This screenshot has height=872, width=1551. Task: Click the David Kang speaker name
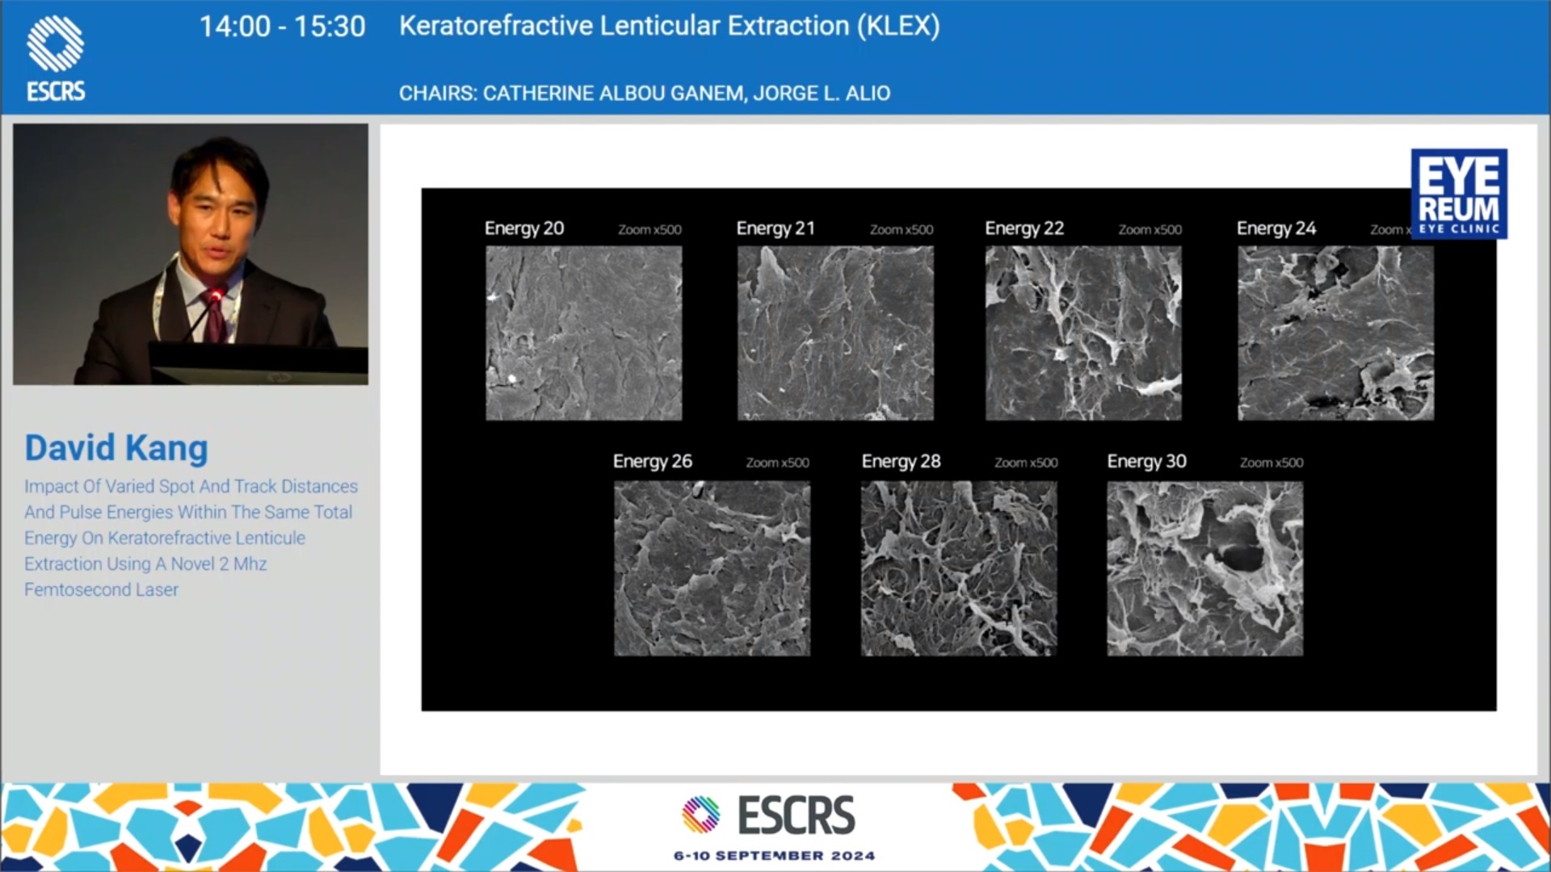coord(116,448)
